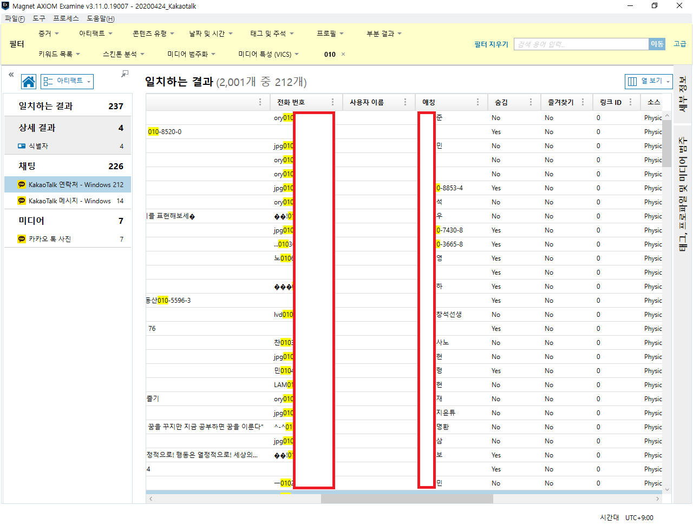Select 미디어 category in sidebar
This screenshot has width=693, height=532.
(x=68, y=221)
